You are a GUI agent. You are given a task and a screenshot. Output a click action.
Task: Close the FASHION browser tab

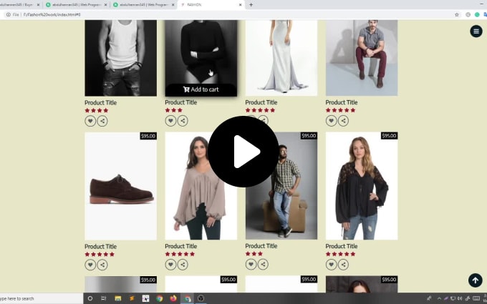[241, 5]
